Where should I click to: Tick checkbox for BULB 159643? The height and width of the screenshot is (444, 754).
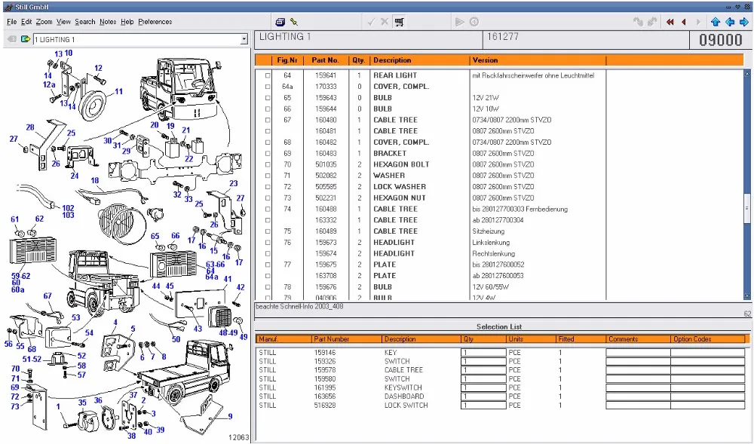268,97
